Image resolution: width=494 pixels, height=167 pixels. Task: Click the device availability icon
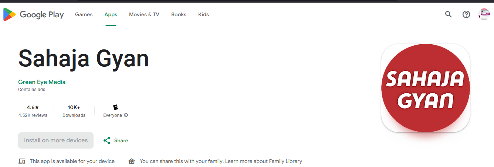[x=22, y=161]
